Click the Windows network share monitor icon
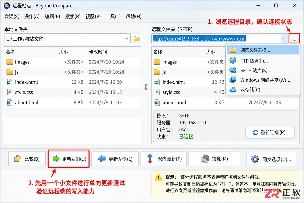Screen dimensions: 304x203 (233, 80)
